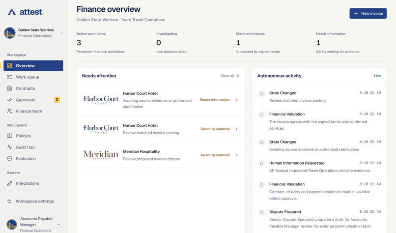Click the timeline marker beside Human Information Requested
The height and width of the screenshot is (233, 396).
(262, 164)
